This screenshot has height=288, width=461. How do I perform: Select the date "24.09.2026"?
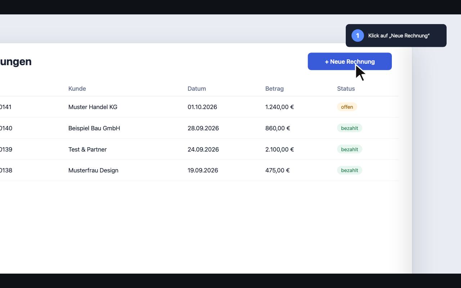coord(203,149)
